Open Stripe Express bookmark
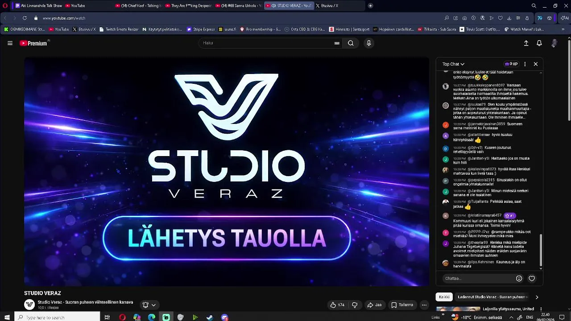571x321 pixels. [201, 29]
